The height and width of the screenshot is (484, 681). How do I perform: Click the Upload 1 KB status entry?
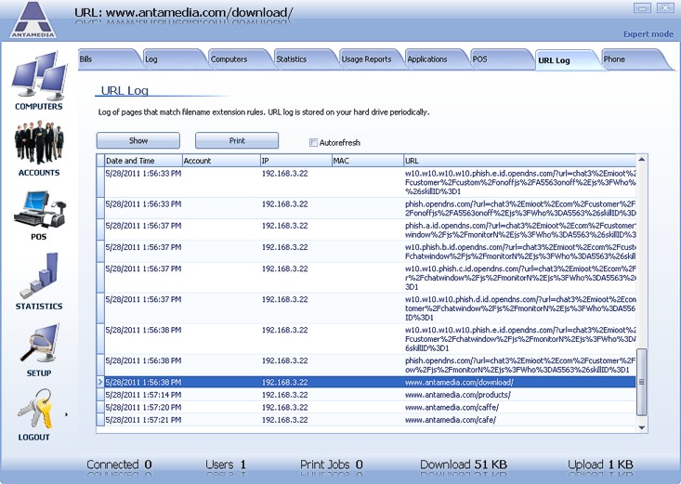[601, 464]
